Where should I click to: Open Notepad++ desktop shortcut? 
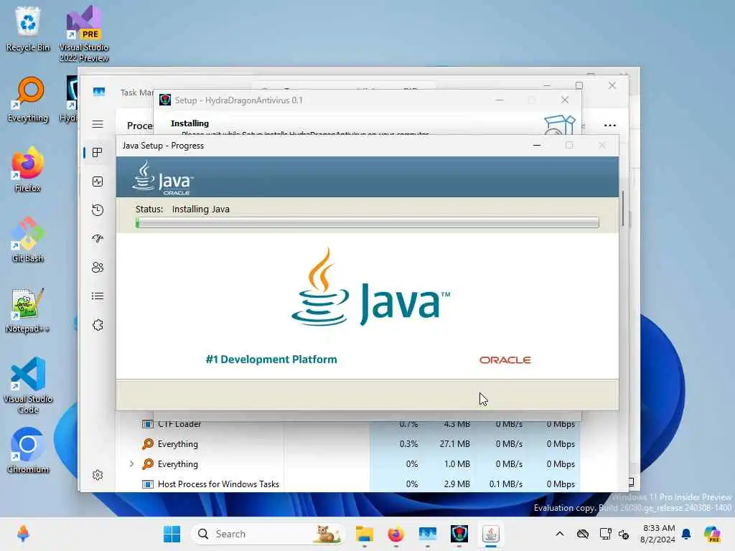[28, 310]
